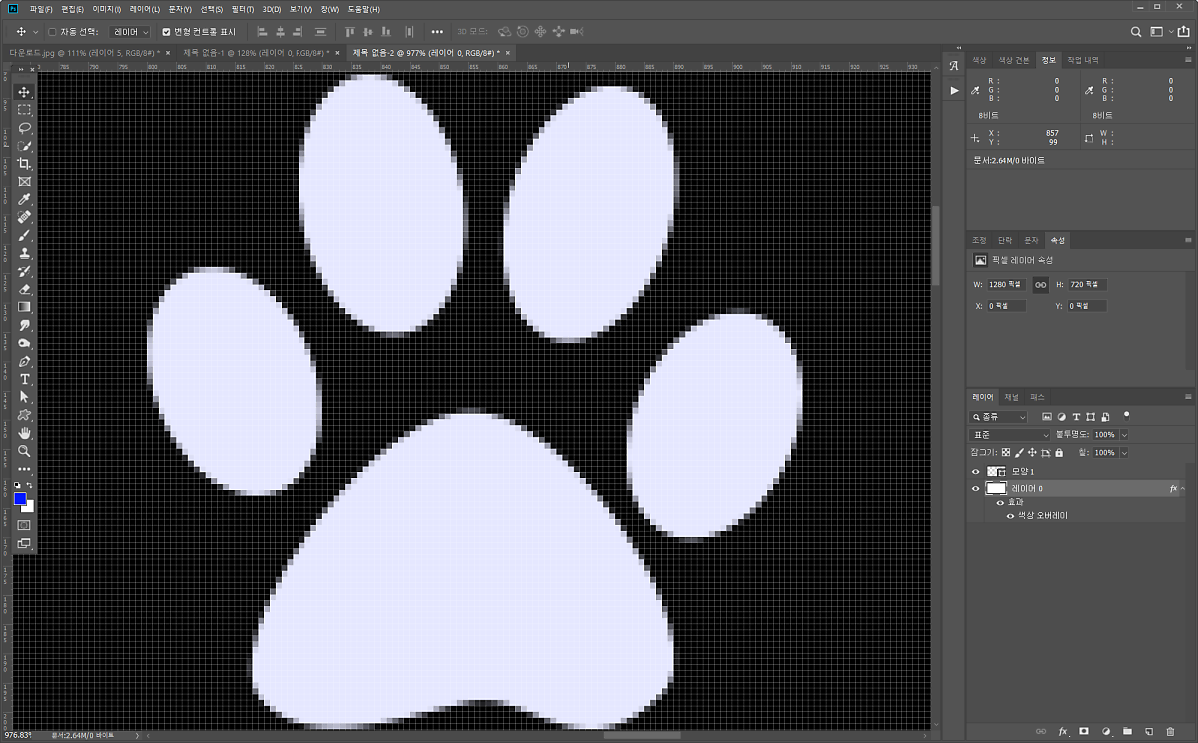Open the 표준 blend mode dropdown
Screen dimensions: 1198x743
coord(1010,435)
